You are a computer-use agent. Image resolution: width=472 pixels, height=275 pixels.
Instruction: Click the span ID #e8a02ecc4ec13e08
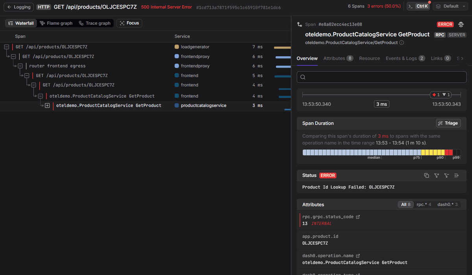pos(340,24)
